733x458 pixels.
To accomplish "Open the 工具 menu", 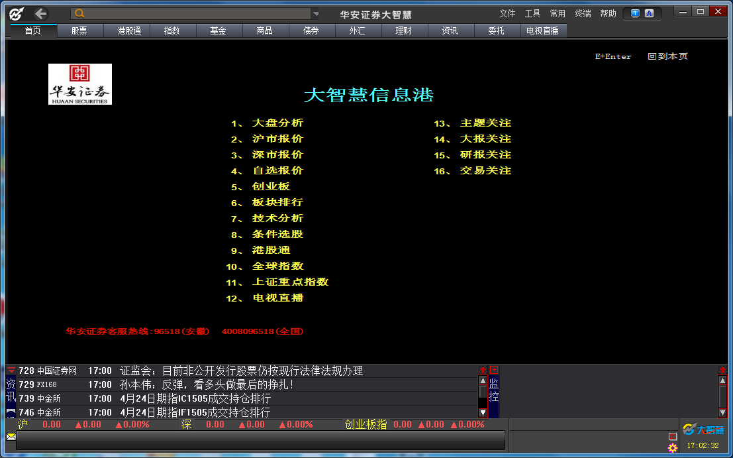I will 532,13.
